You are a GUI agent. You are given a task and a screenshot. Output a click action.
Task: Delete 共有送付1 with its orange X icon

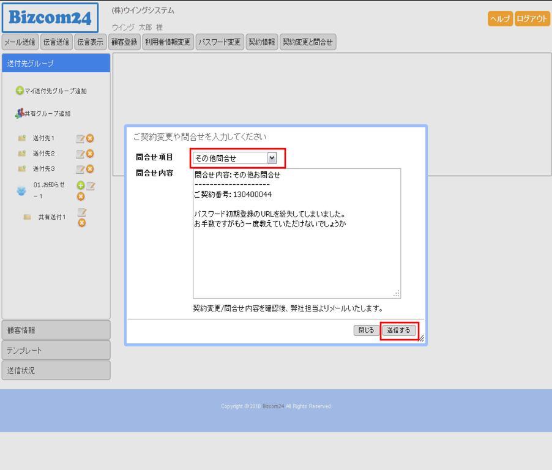tap(81, 223)
